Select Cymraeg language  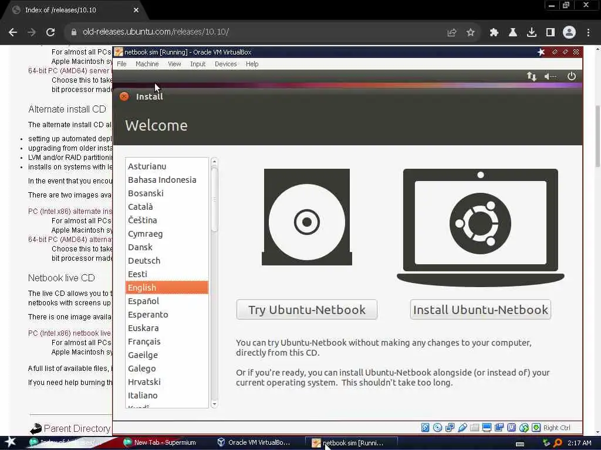click(167, 234)
